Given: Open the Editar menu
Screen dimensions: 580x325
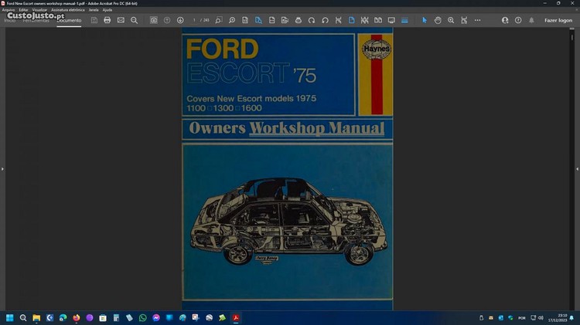Looking at the screenshot, I should coord(24,9).
